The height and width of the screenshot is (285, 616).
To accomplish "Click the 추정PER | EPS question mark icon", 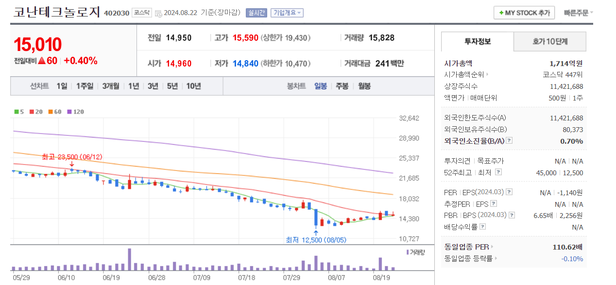I will click(x=493, y=203).
